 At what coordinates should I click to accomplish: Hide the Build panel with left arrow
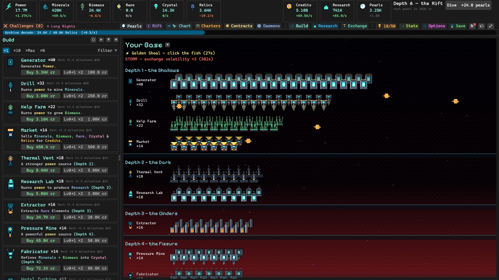[116, 40]
